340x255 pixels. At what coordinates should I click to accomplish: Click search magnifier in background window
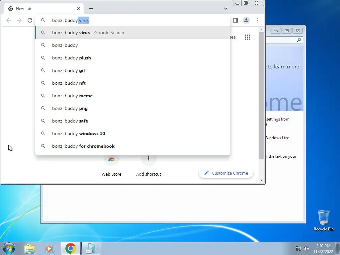299,40
